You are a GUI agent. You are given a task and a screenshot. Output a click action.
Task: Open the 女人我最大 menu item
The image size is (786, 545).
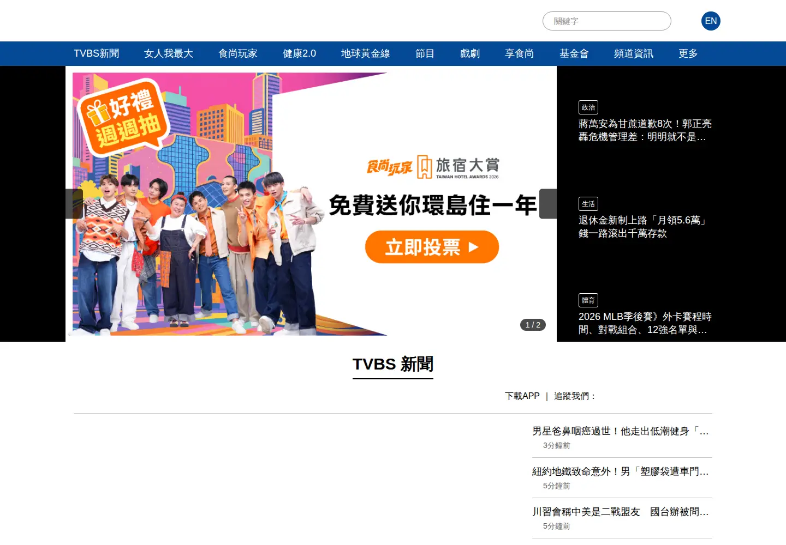[x=169, y=53]
